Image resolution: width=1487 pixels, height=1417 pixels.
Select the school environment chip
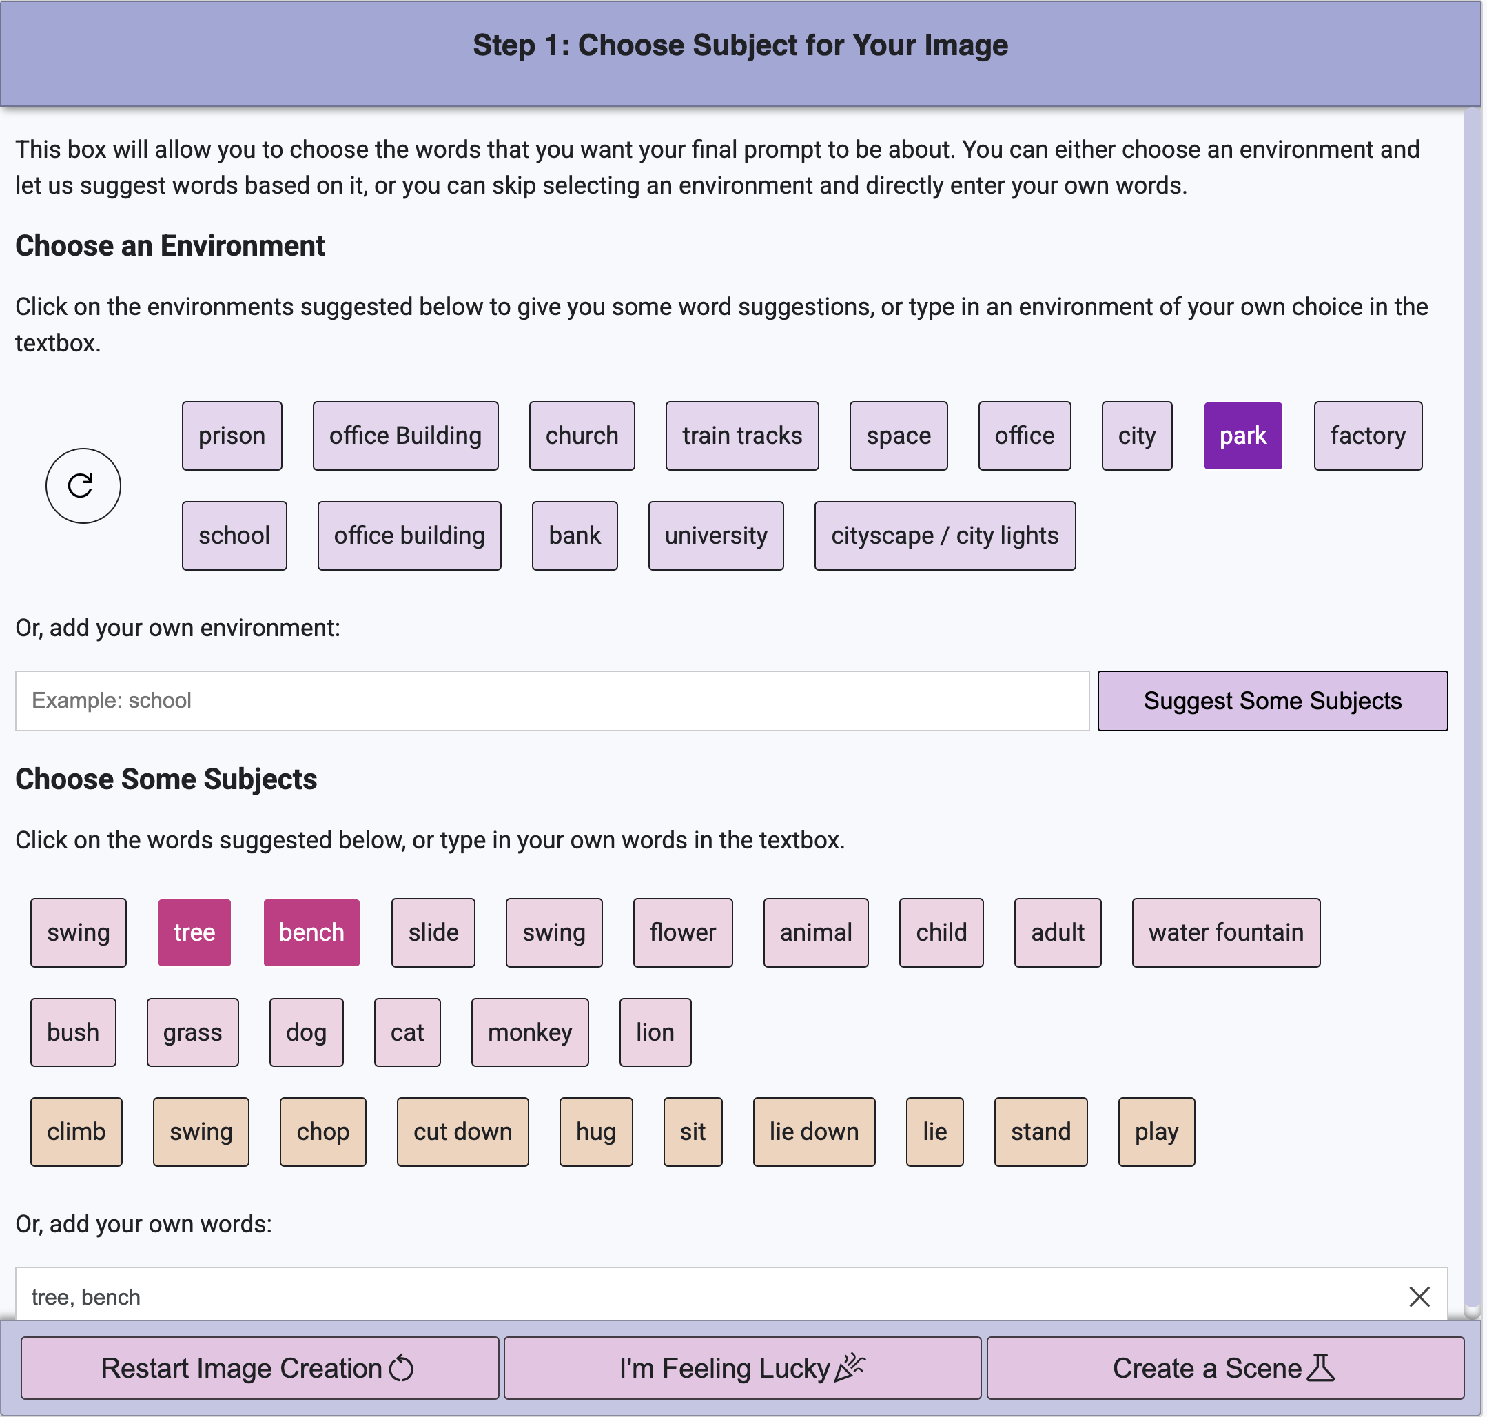click(234, 536)
